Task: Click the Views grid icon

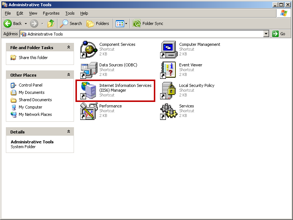Action: (120, 24)
